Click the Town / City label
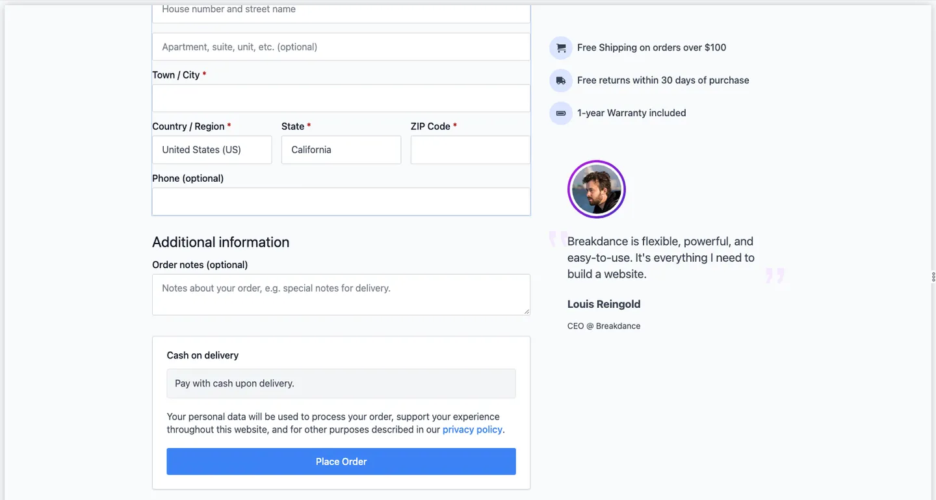936x500 pixels. [179, 75]
